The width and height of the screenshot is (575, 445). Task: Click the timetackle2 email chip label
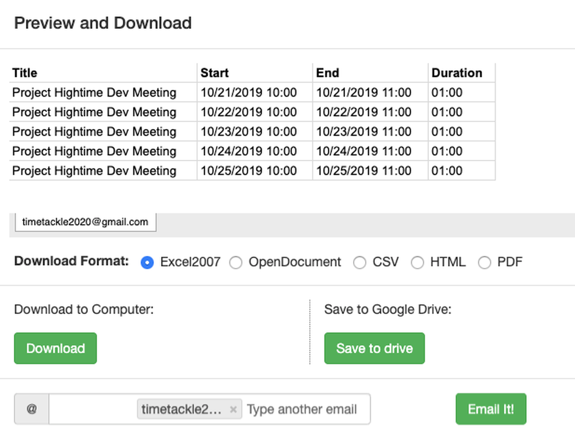point(181,409)
